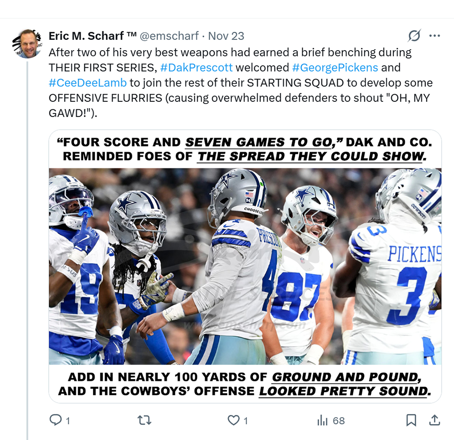This screenshot has height=440, width=454.
Task: Click Eric M. Scharf's profile avatar
Action: click(x=29, y=44)
